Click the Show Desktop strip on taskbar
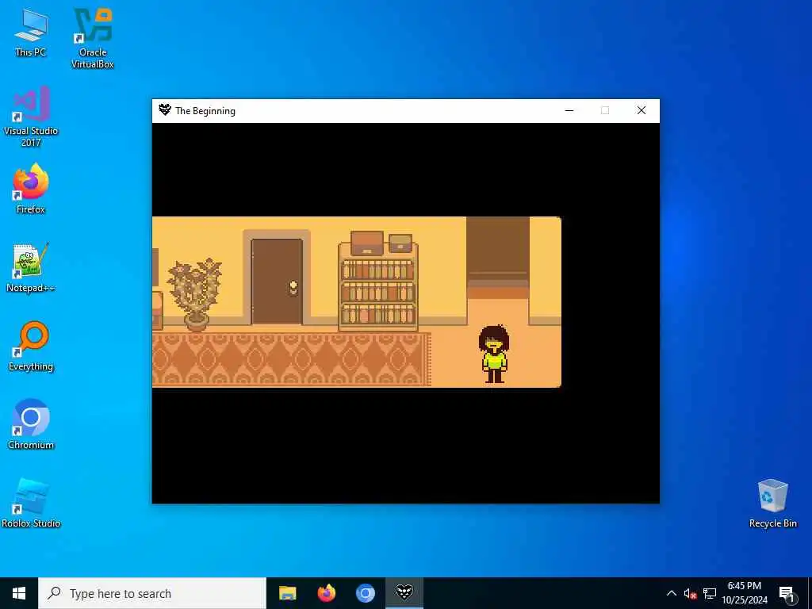Screen dimensions: 812x609 [x=810, y=593]
